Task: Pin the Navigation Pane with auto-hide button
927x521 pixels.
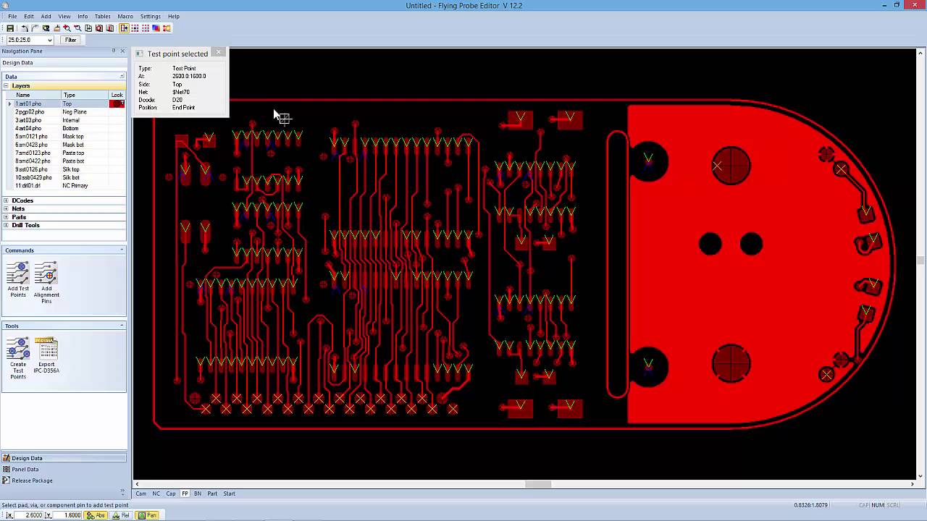Action: (114, 51)
